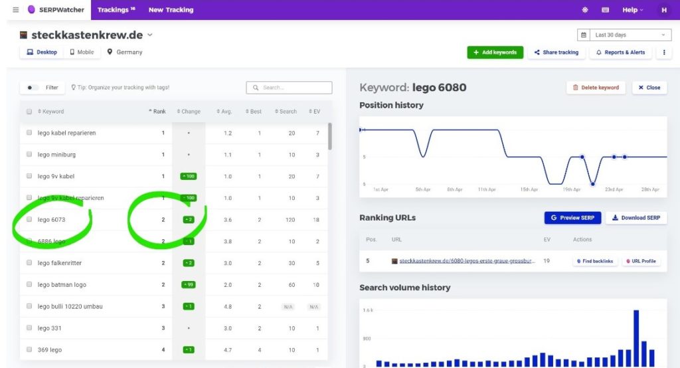Check the lego bulli 10220 umbau checkbox
Image resolution: width=680 pixels, height=368 pixels.
tap(29, 306)
